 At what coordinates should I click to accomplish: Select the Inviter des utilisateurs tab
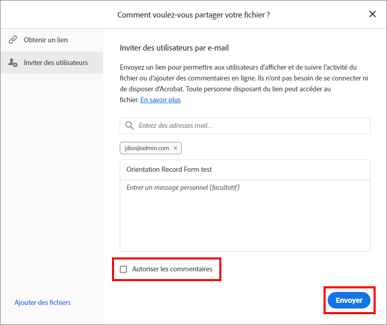[56, 63]
